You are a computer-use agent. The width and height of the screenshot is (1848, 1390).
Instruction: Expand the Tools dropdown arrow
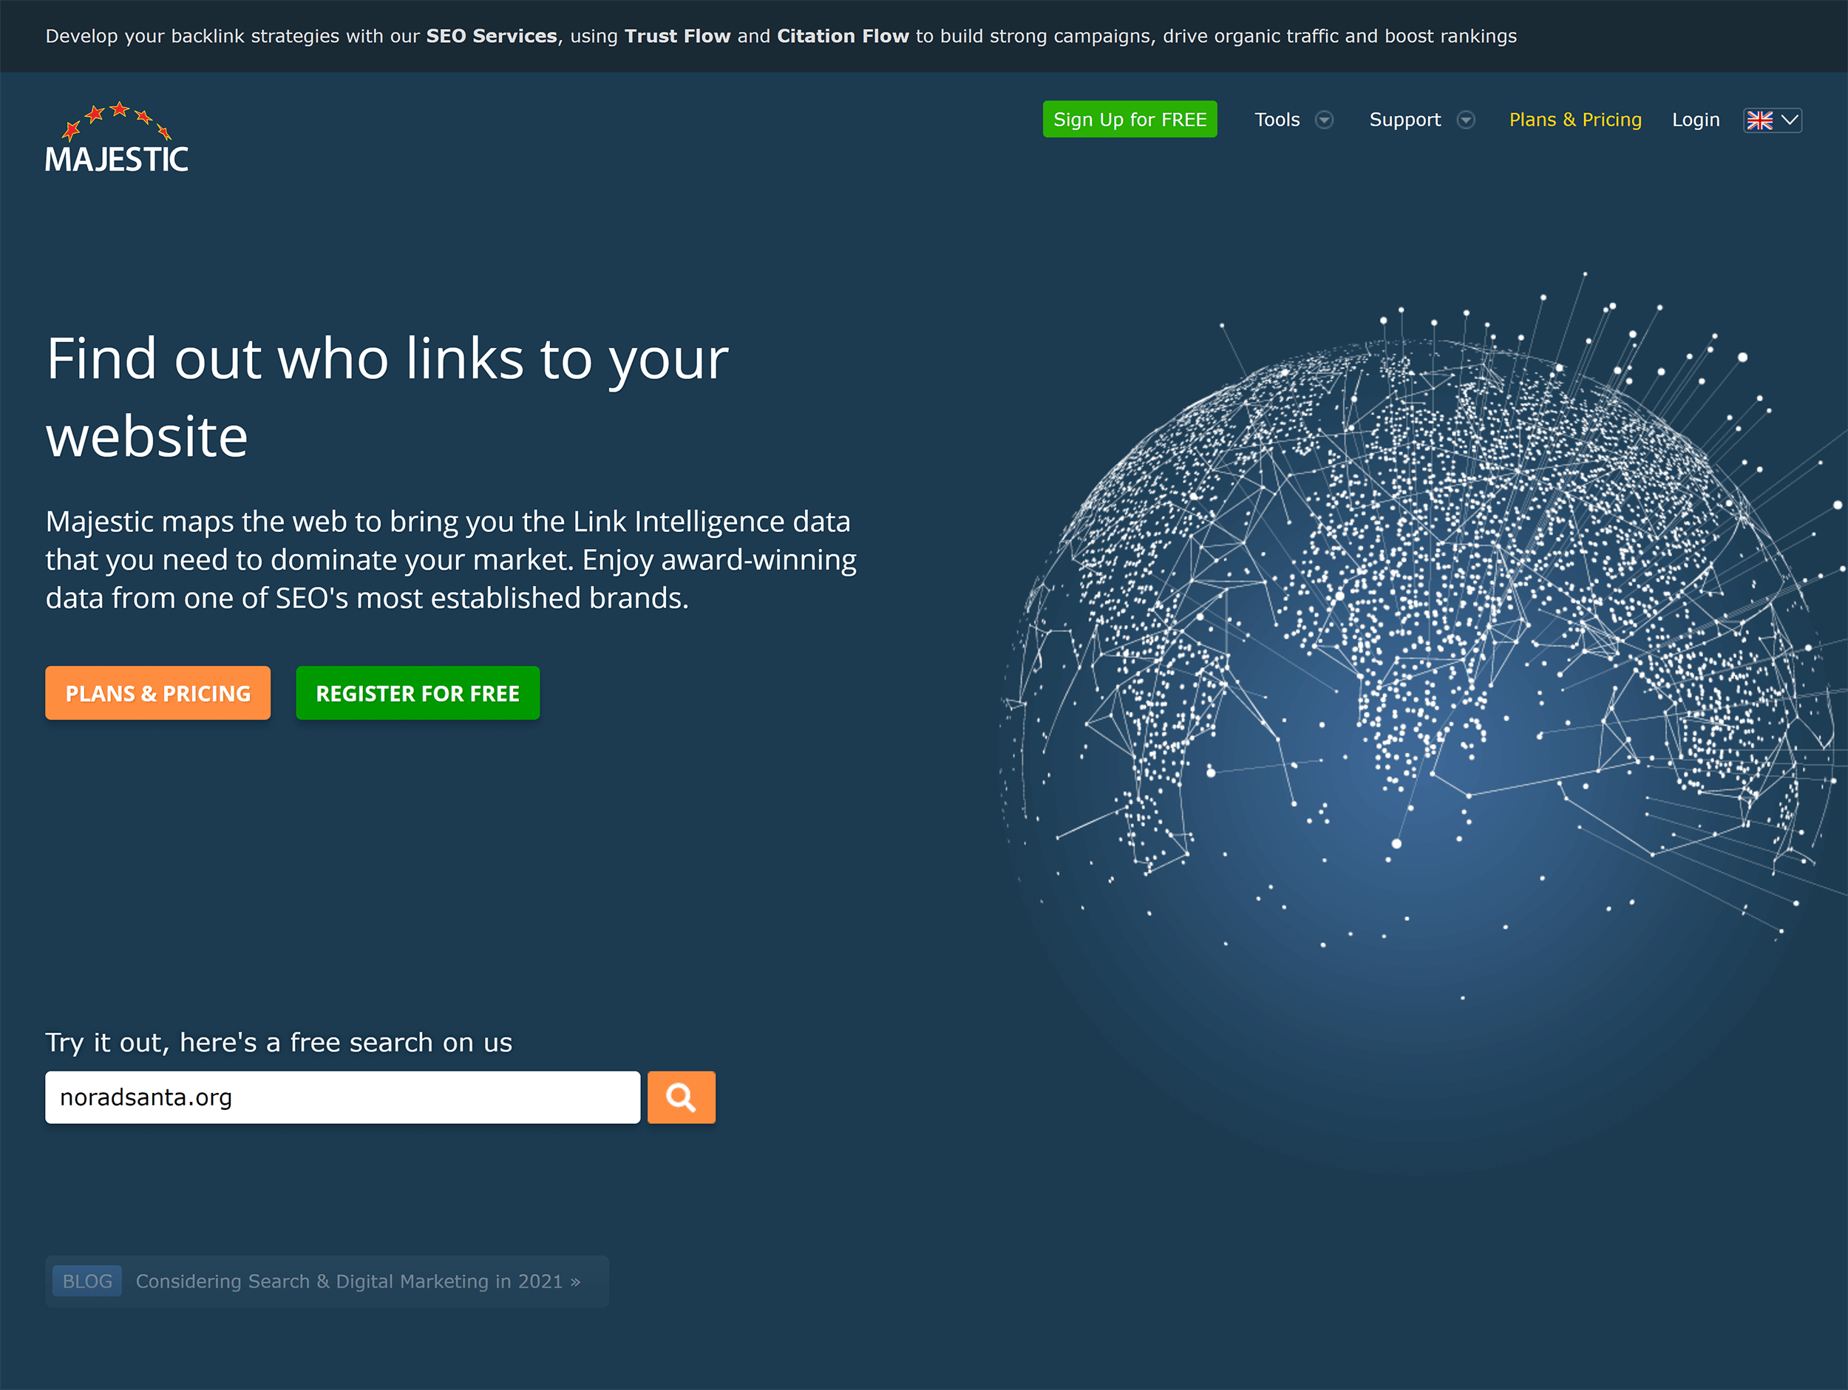coord(1324,120)
